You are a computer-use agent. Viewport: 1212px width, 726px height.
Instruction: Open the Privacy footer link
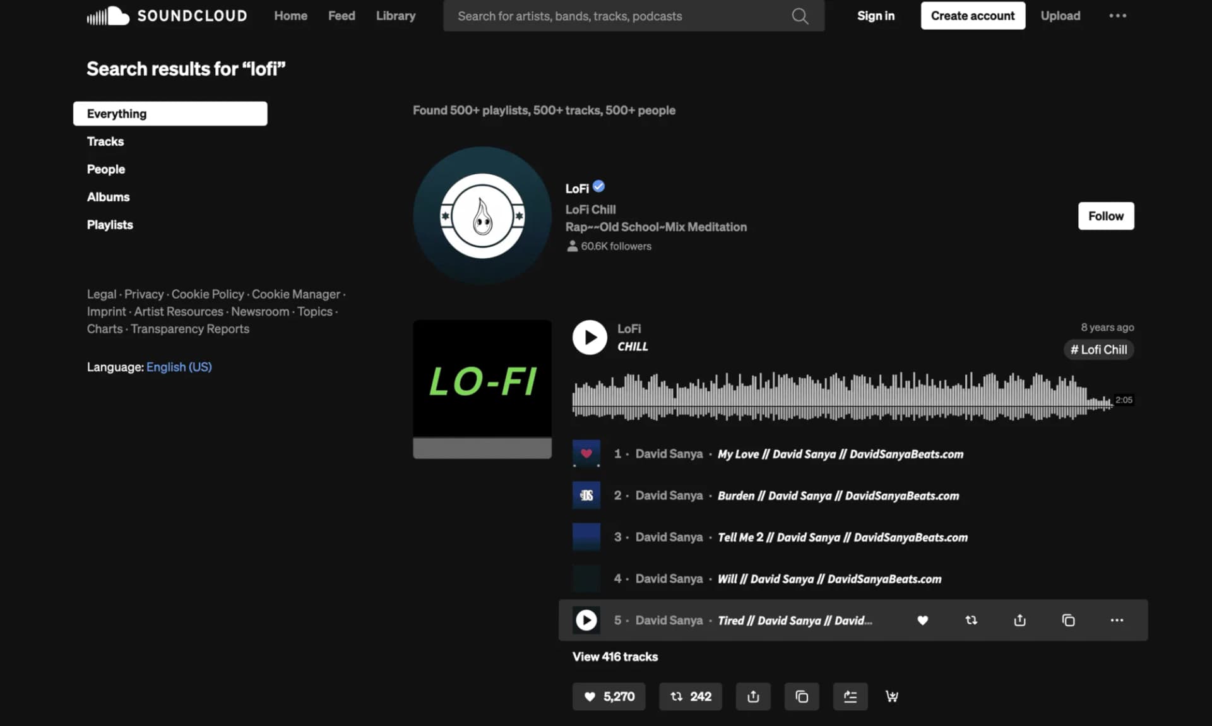pos(144,294)
